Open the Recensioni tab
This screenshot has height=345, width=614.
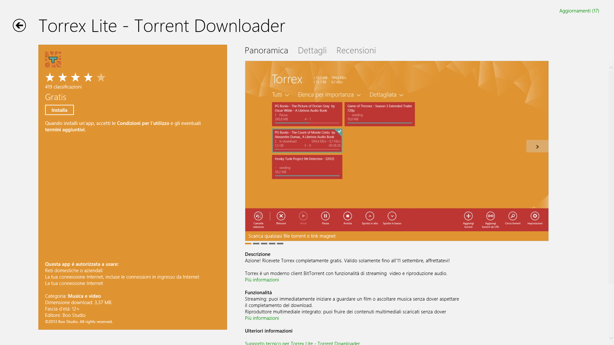coord(356,50)
